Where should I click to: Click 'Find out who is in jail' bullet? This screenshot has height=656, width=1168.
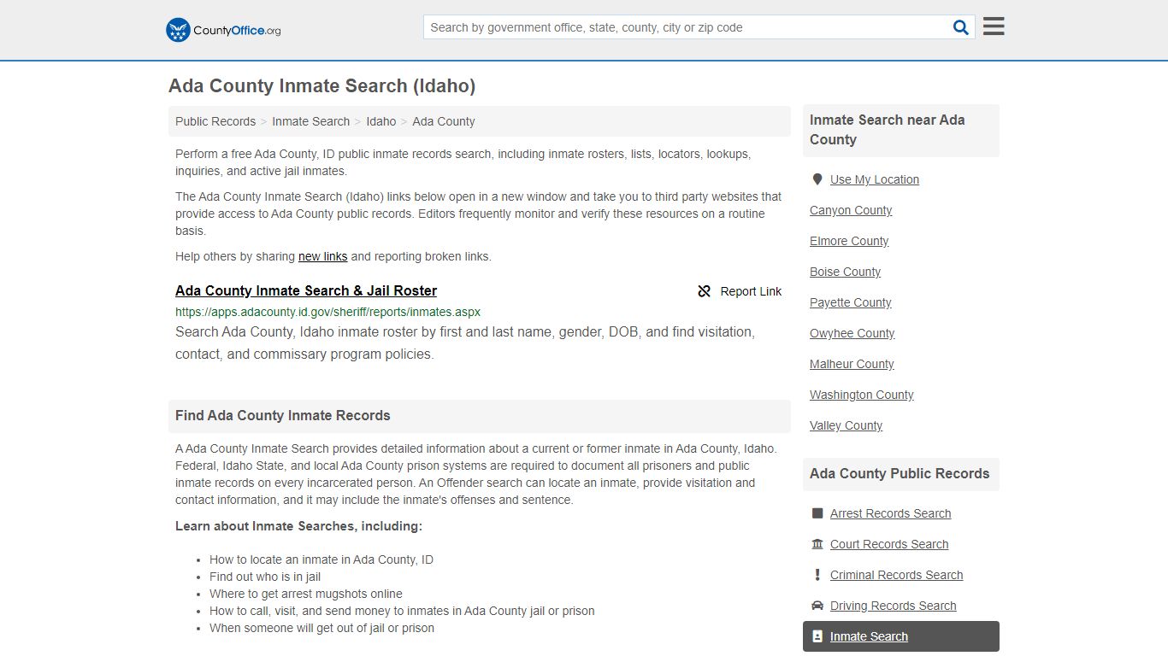[x=265, y=577]
